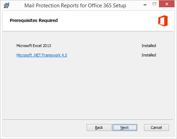Cancel the Office 365 setup
Screen dimensions: 177x139
click(156, 128)
